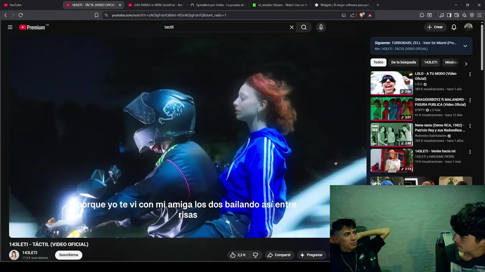Dislike the video with thumbs down
485x272 pixels.
click(x=255, y=255)
